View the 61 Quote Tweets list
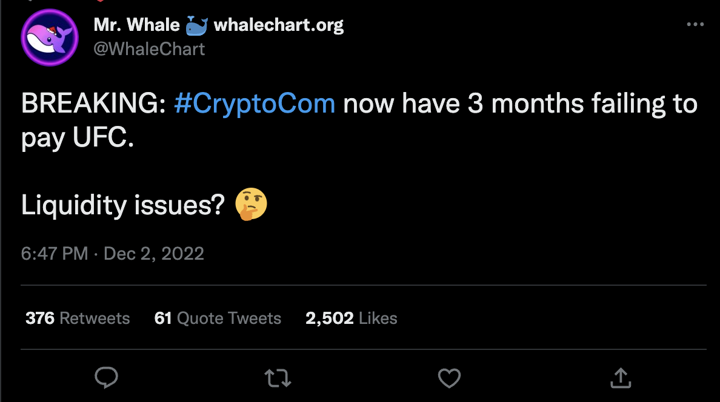 click(x=218, y=318)
